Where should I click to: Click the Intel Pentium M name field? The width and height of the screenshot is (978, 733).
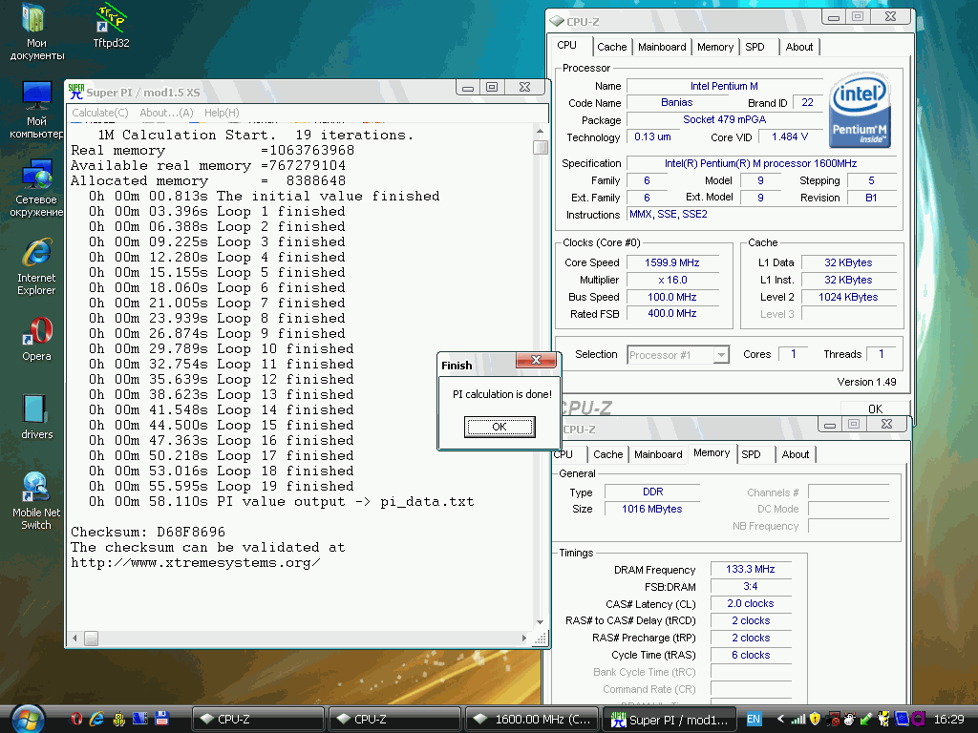click(724, 86)
